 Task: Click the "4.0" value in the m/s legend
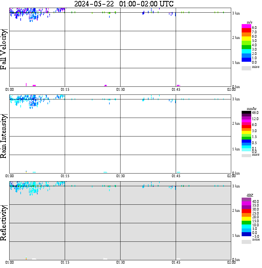tap(254, 45)
